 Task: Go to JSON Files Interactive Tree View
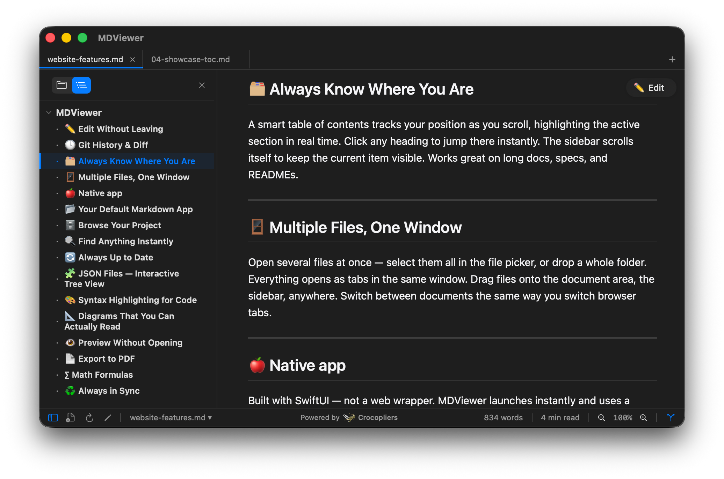coord(127,279)
